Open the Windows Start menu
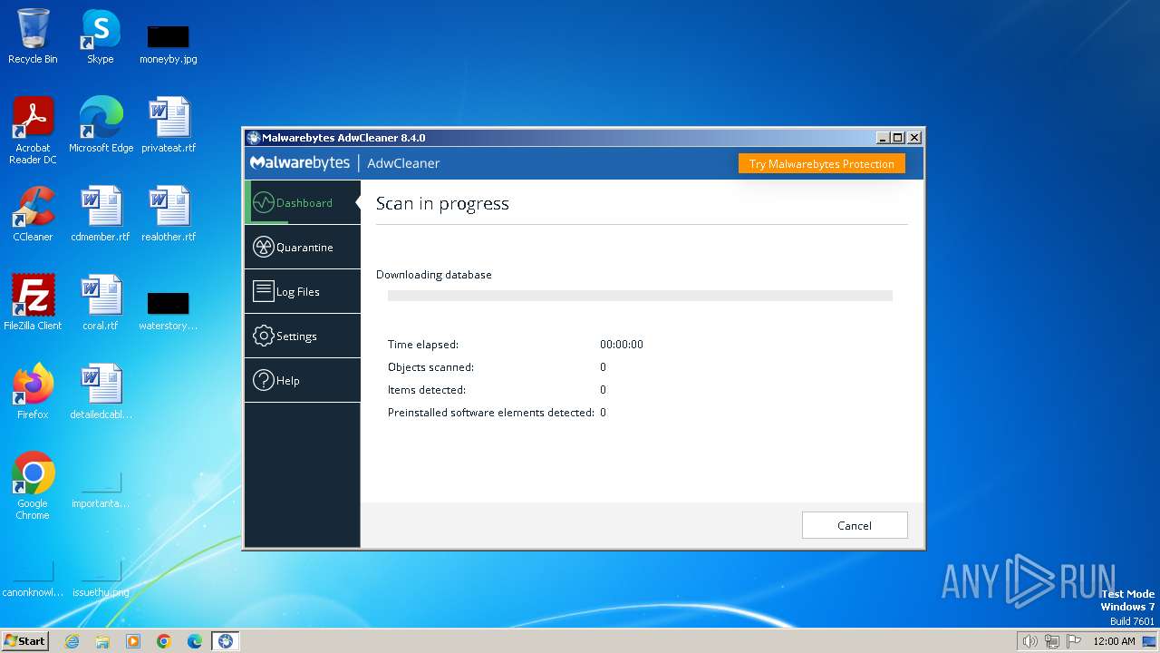 (x=24, y=640)
